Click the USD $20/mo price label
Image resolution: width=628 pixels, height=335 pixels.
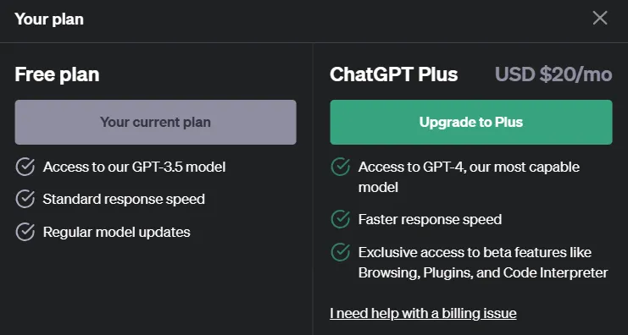click(553, 74)
